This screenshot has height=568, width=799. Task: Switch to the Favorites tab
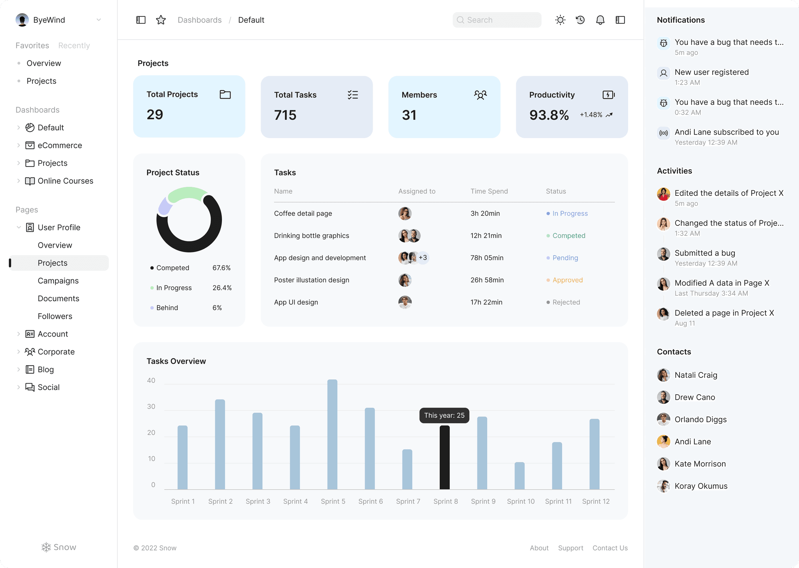[32, 45]
